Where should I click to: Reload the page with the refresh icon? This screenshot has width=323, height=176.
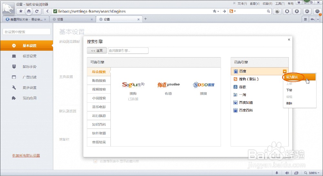pyautogui.click(x=37, y=11)
